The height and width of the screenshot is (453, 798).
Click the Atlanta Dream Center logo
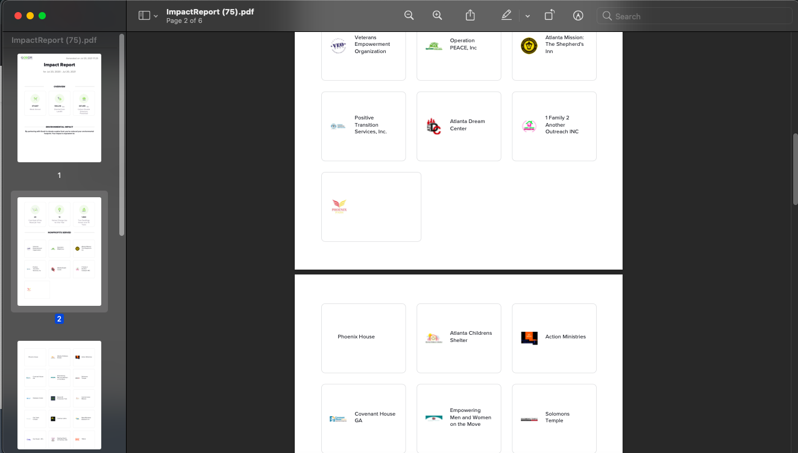pyautogui.click(x=433, y=126)
